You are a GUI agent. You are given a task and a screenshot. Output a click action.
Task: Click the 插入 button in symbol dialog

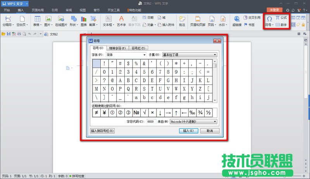pos(188,131)
